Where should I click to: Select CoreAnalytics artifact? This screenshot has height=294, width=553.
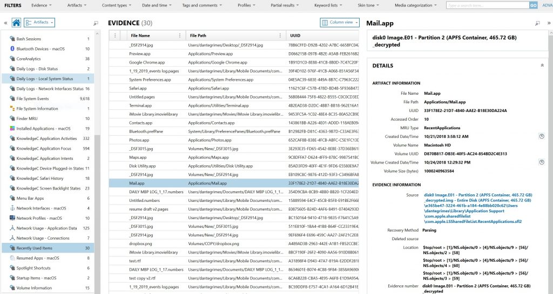click(x=48, y=59)
